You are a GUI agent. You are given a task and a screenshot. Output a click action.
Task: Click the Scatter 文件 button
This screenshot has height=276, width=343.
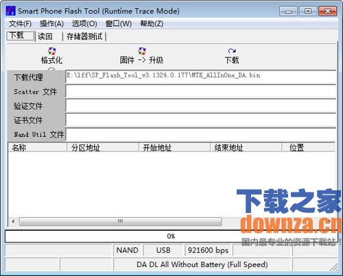[x=36, y=92]
